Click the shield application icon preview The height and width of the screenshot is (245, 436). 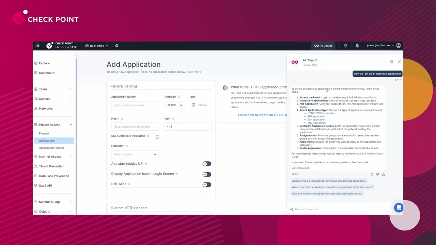click(x=193, y=105)
